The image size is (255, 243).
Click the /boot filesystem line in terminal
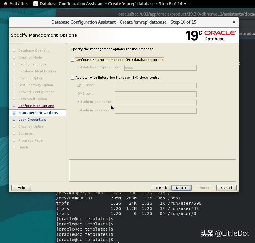coord(118,198)
